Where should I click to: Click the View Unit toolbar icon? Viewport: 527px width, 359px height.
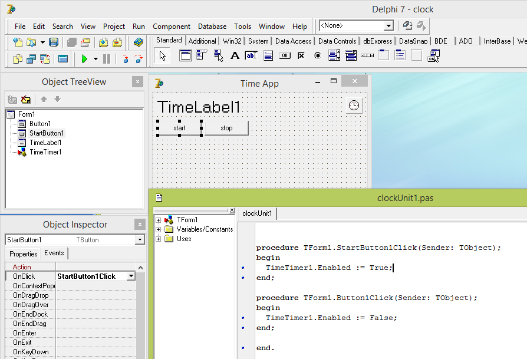click(18, 59)
